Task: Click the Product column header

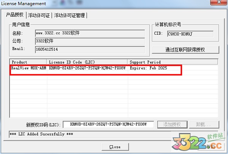Action: tap(28, 62)
